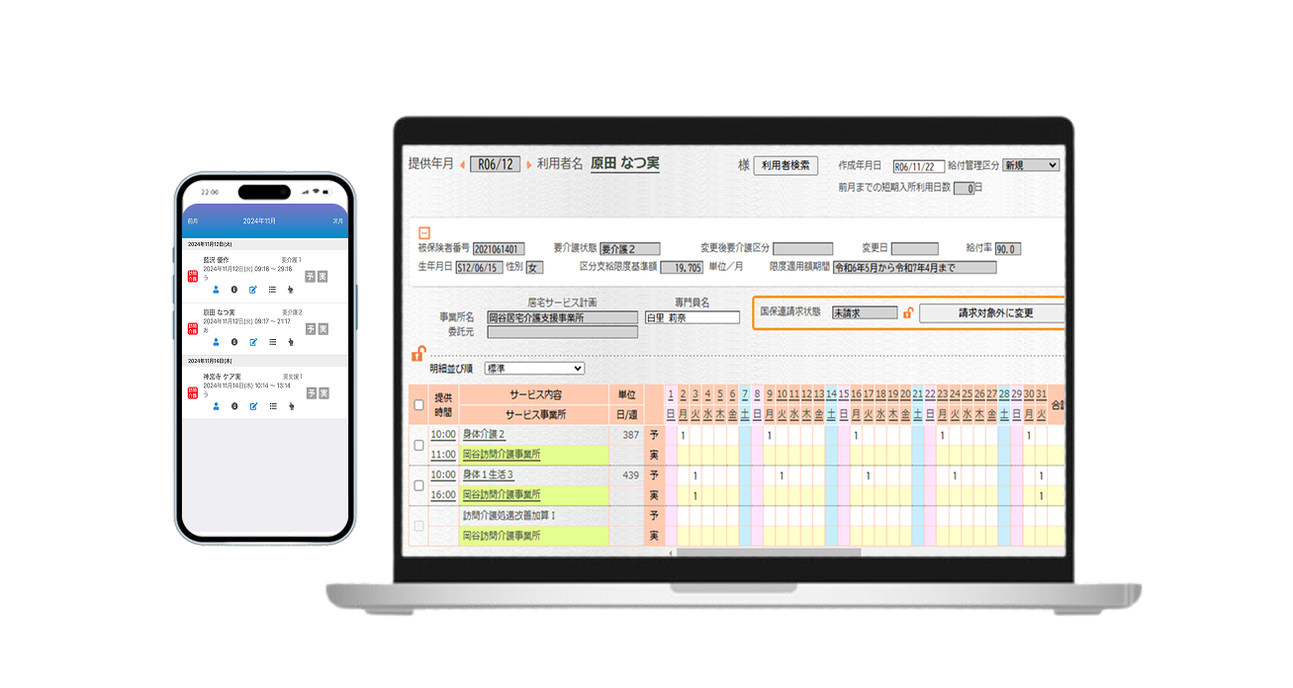
Task: Click the 利用者検索 button
Action: click(x=785, y=166)
